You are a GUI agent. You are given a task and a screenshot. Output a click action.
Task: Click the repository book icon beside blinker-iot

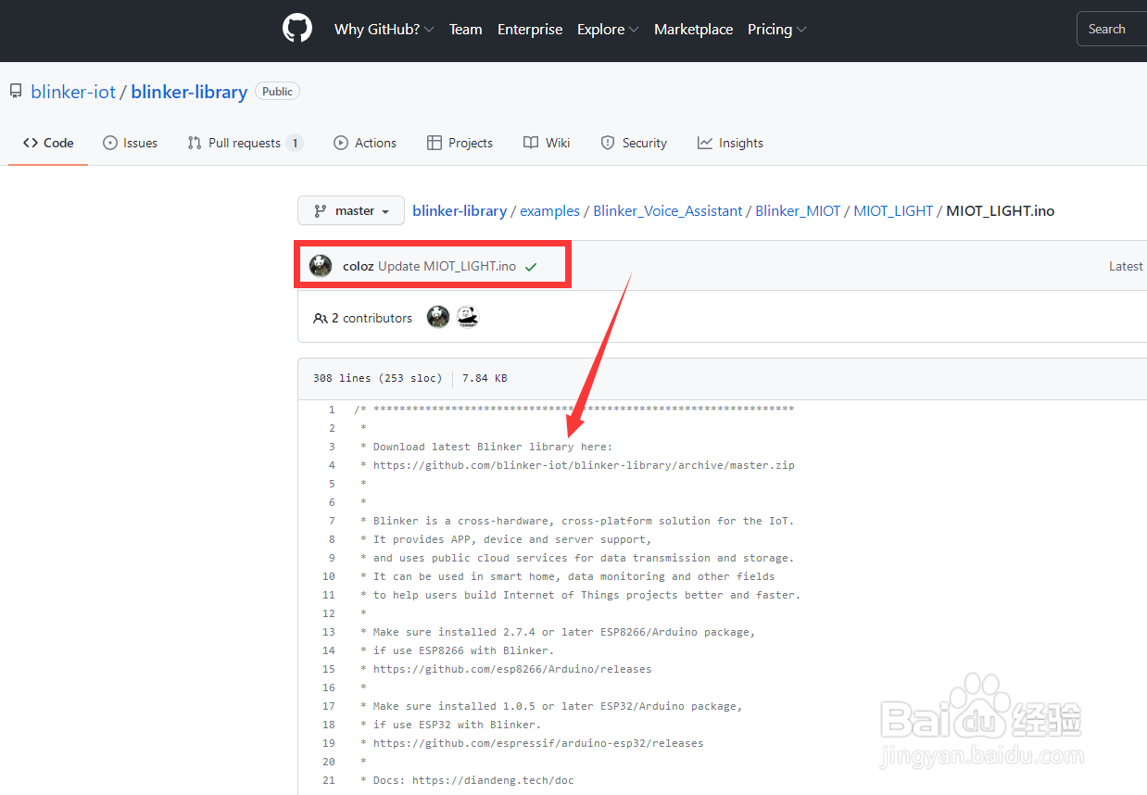pyautogui.click(x=16, y=91)
